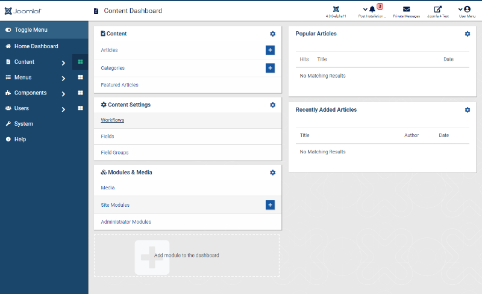This screenshot has height=294, width=482.
Task: Open the Content module settings gear
Action: click(273, 34)
